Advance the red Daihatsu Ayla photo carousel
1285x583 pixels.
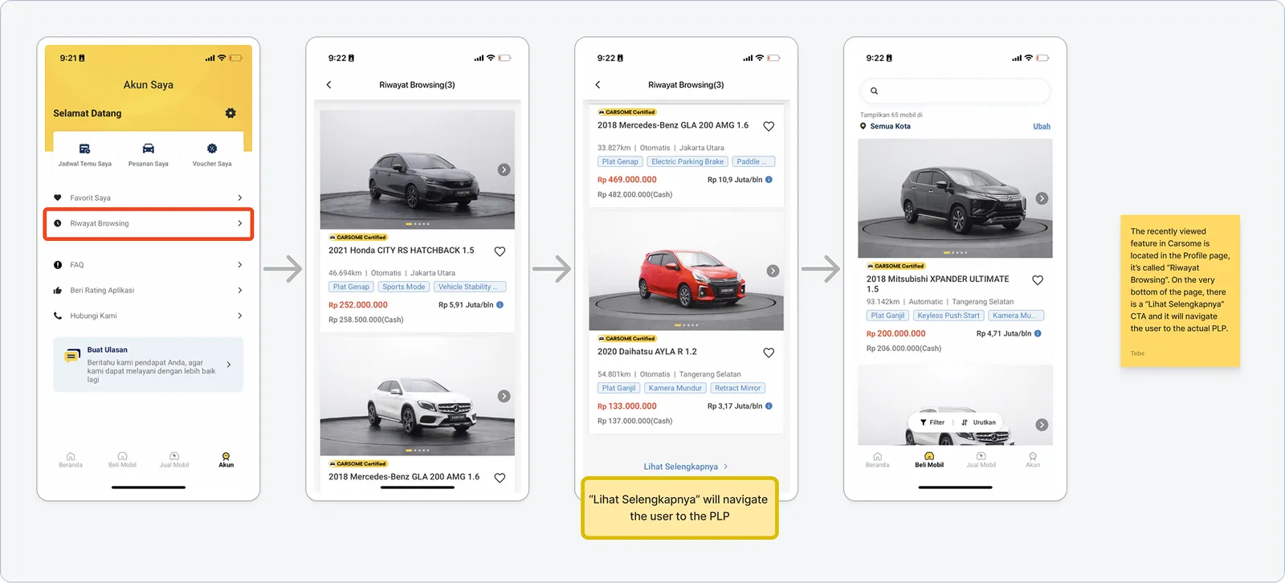tap(773, 271)
